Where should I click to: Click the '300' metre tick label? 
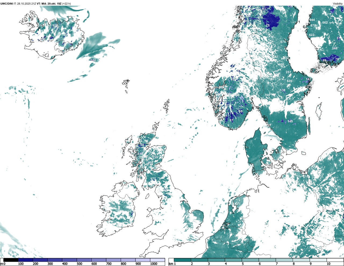(x=50, y=264)
